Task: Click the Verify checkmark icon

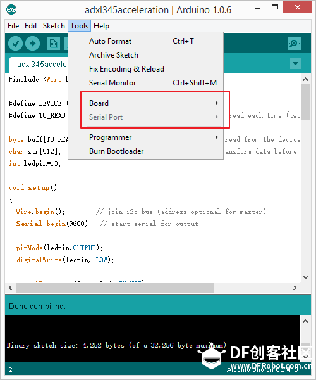Action: 15,44
